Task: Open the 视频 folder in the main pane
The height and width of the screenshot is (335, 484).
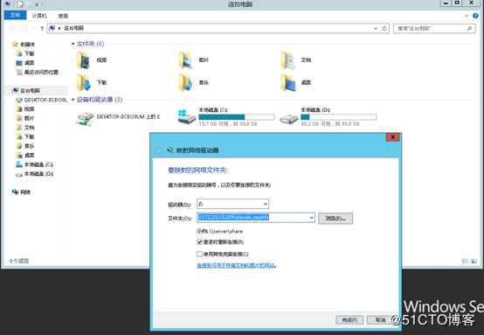Action: pyautogui.click(x=92, y=60)
